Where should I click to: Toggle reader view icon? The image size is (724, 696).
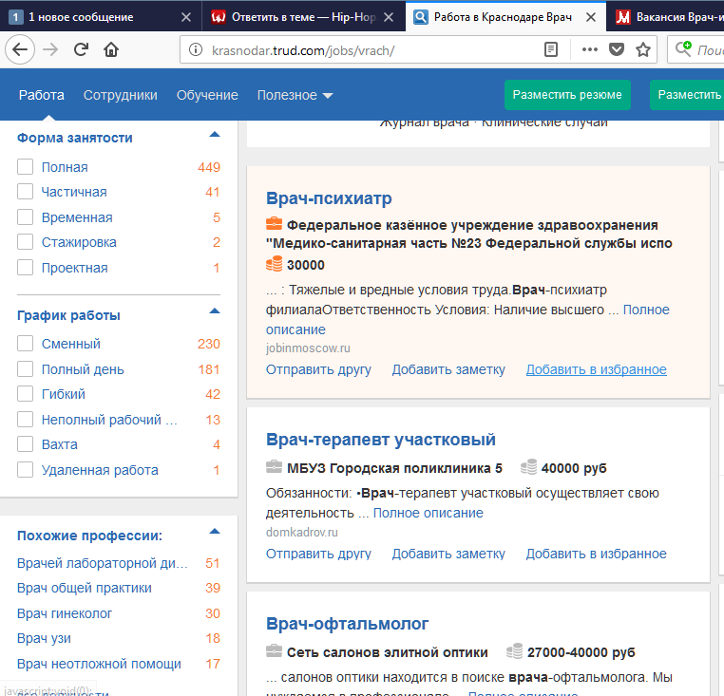click(551, 49)
